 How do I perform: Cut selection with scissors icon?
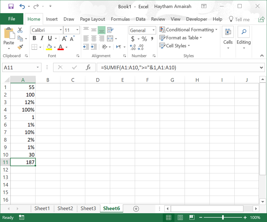20,30
